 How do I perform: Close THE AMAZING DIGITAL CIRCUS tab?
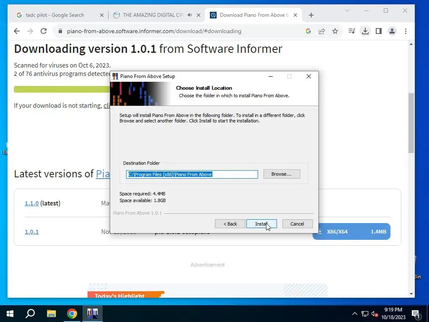pyautogui.click(x=199, y=15)
